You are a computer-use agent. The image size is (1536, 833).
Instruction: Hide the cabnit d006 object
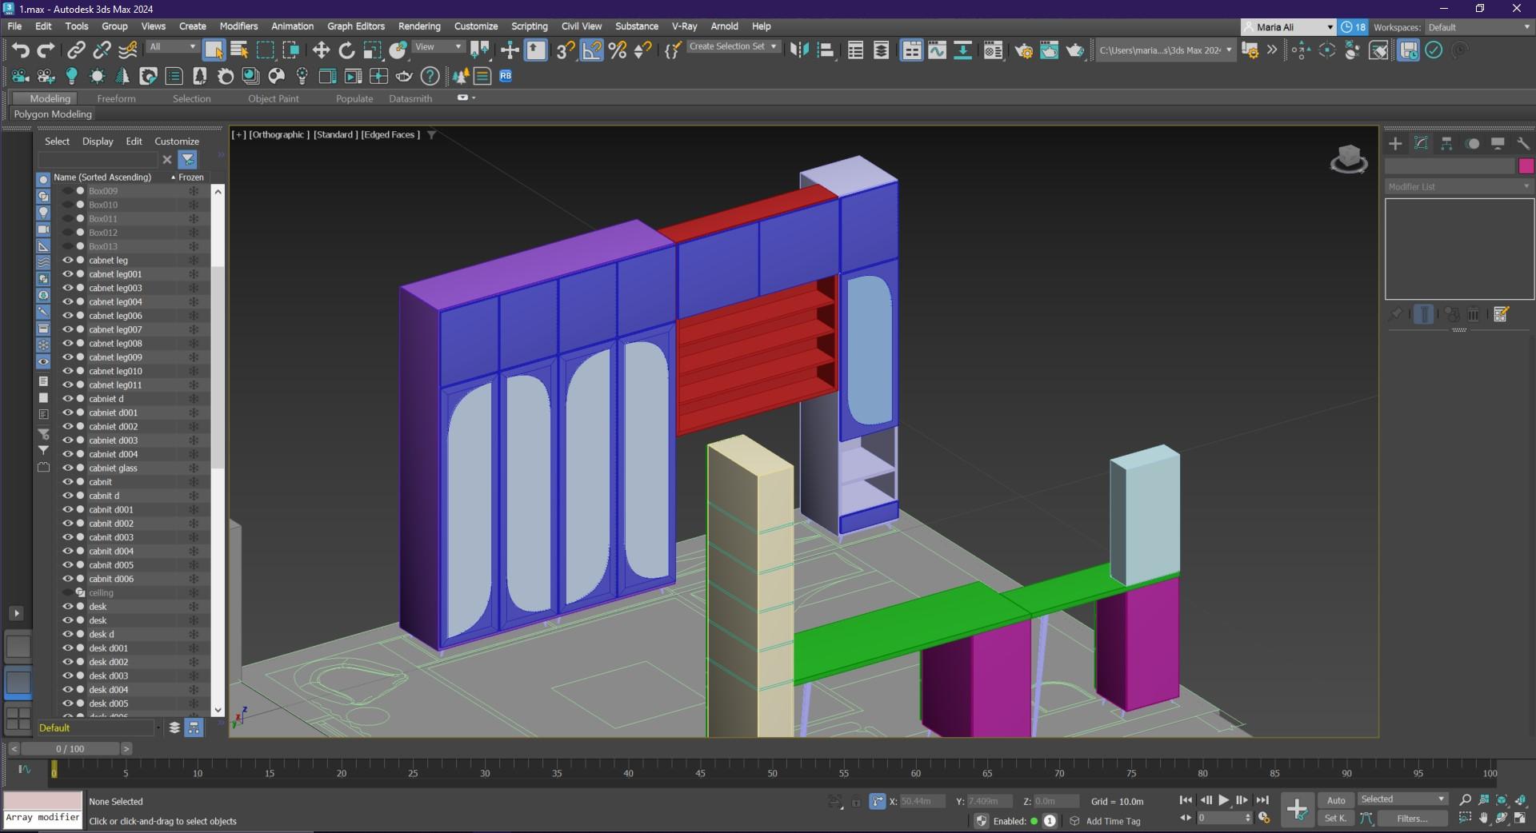(68, 579)
